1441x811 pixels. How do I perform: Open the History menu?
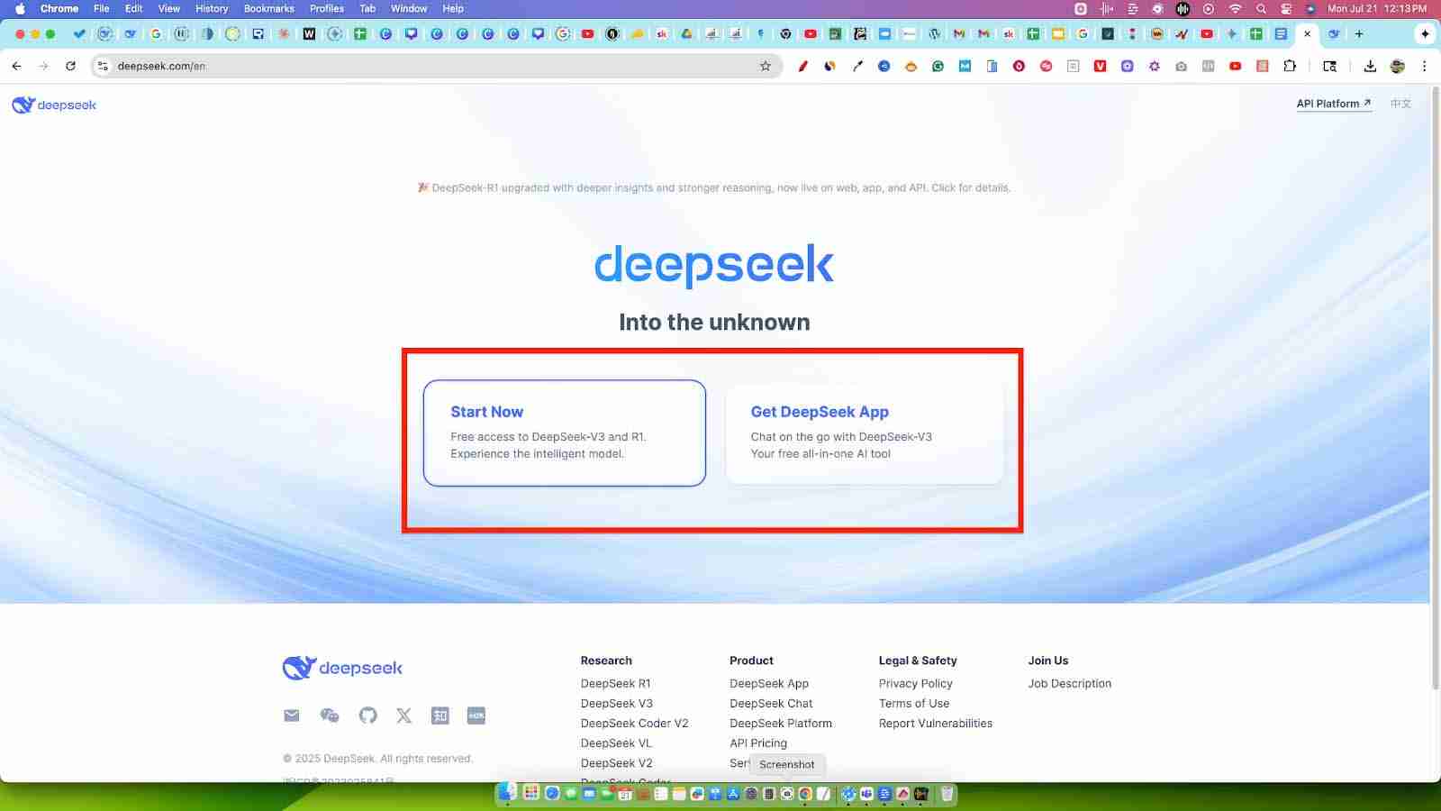click(212, 8)
